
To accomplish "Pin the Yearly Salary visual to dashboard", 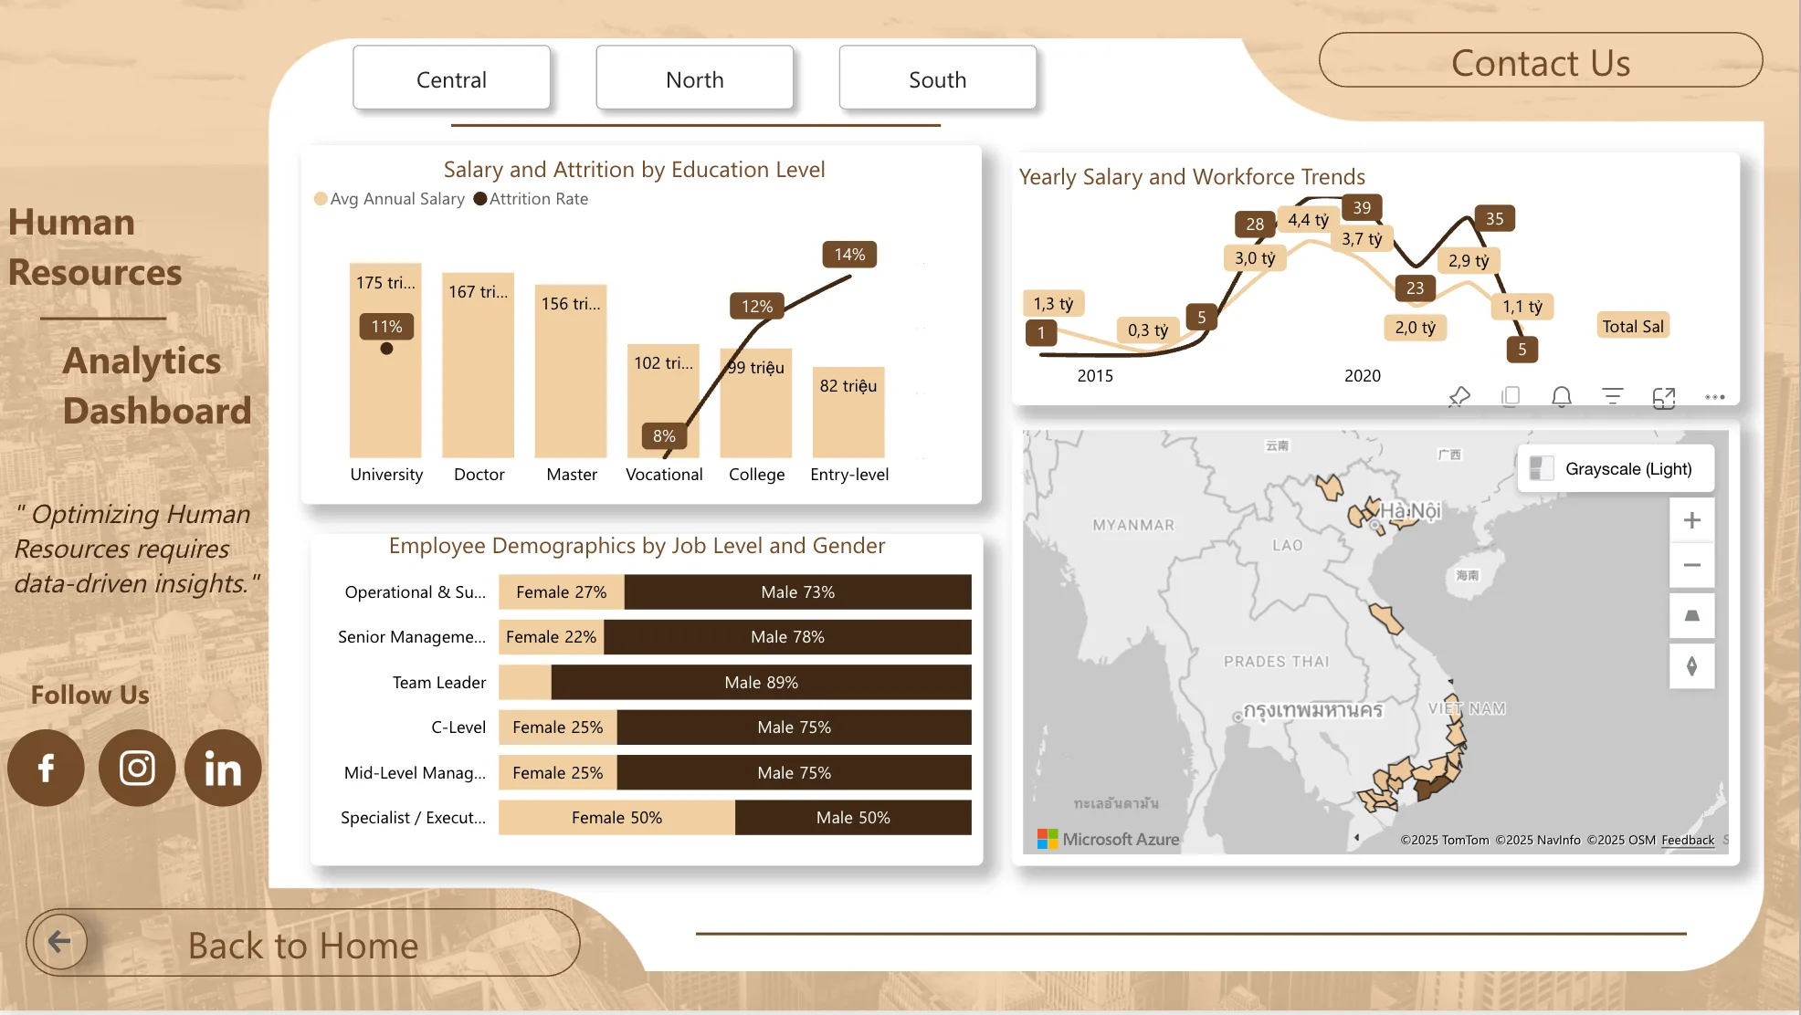I will (1459, 396).
